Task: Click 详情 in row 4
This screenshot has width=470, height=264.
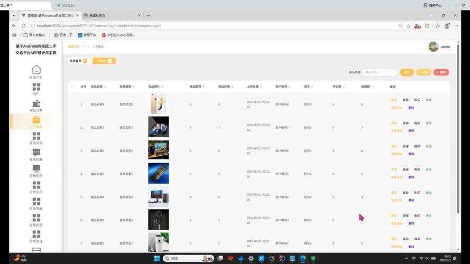Action: point(394,169)
